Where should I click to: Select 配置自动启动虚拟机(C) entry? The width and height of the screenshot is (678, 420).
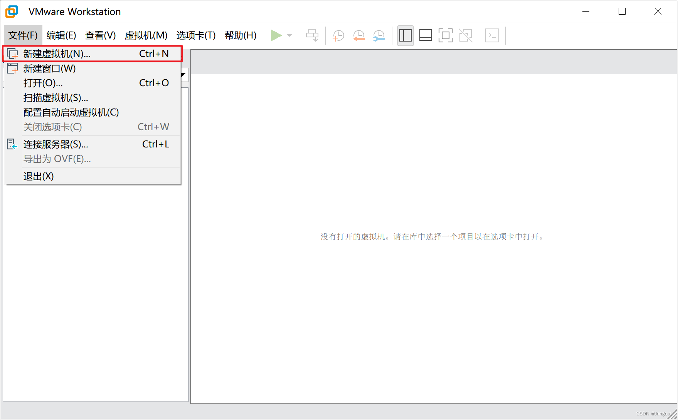click(x=93, y=112)
